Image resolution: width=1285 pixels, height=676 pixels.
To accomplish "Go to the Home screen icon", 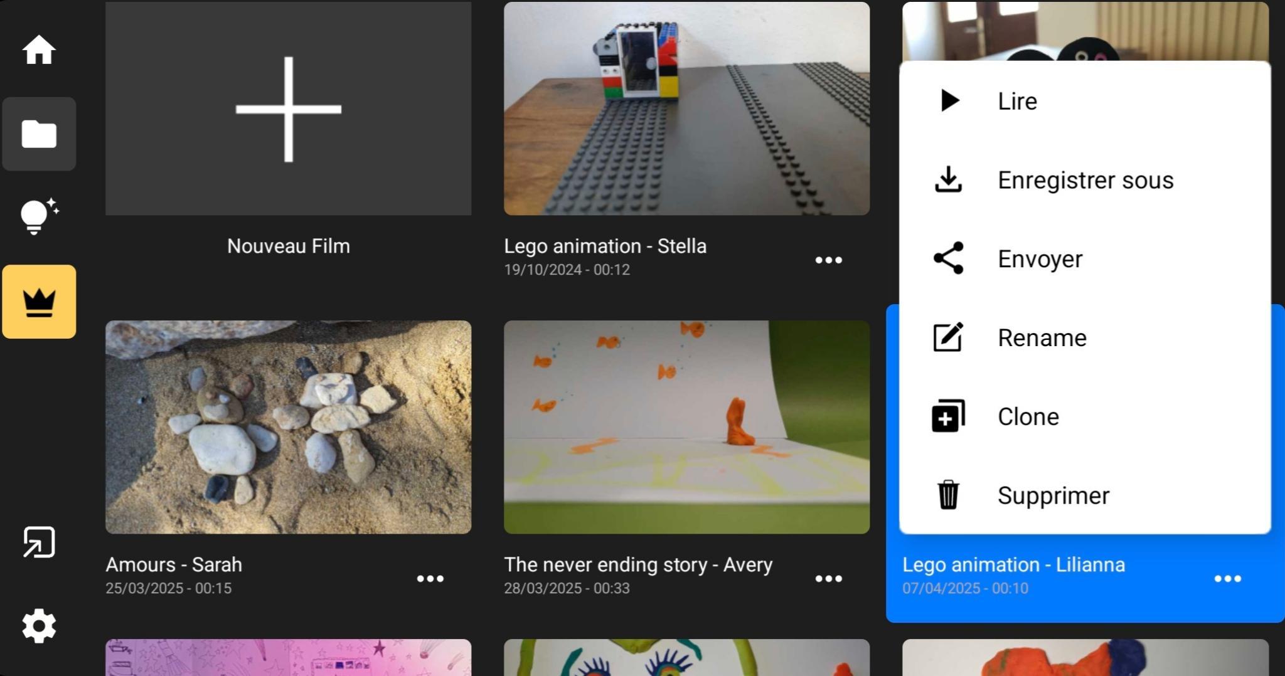I will [x=39, y=50].
